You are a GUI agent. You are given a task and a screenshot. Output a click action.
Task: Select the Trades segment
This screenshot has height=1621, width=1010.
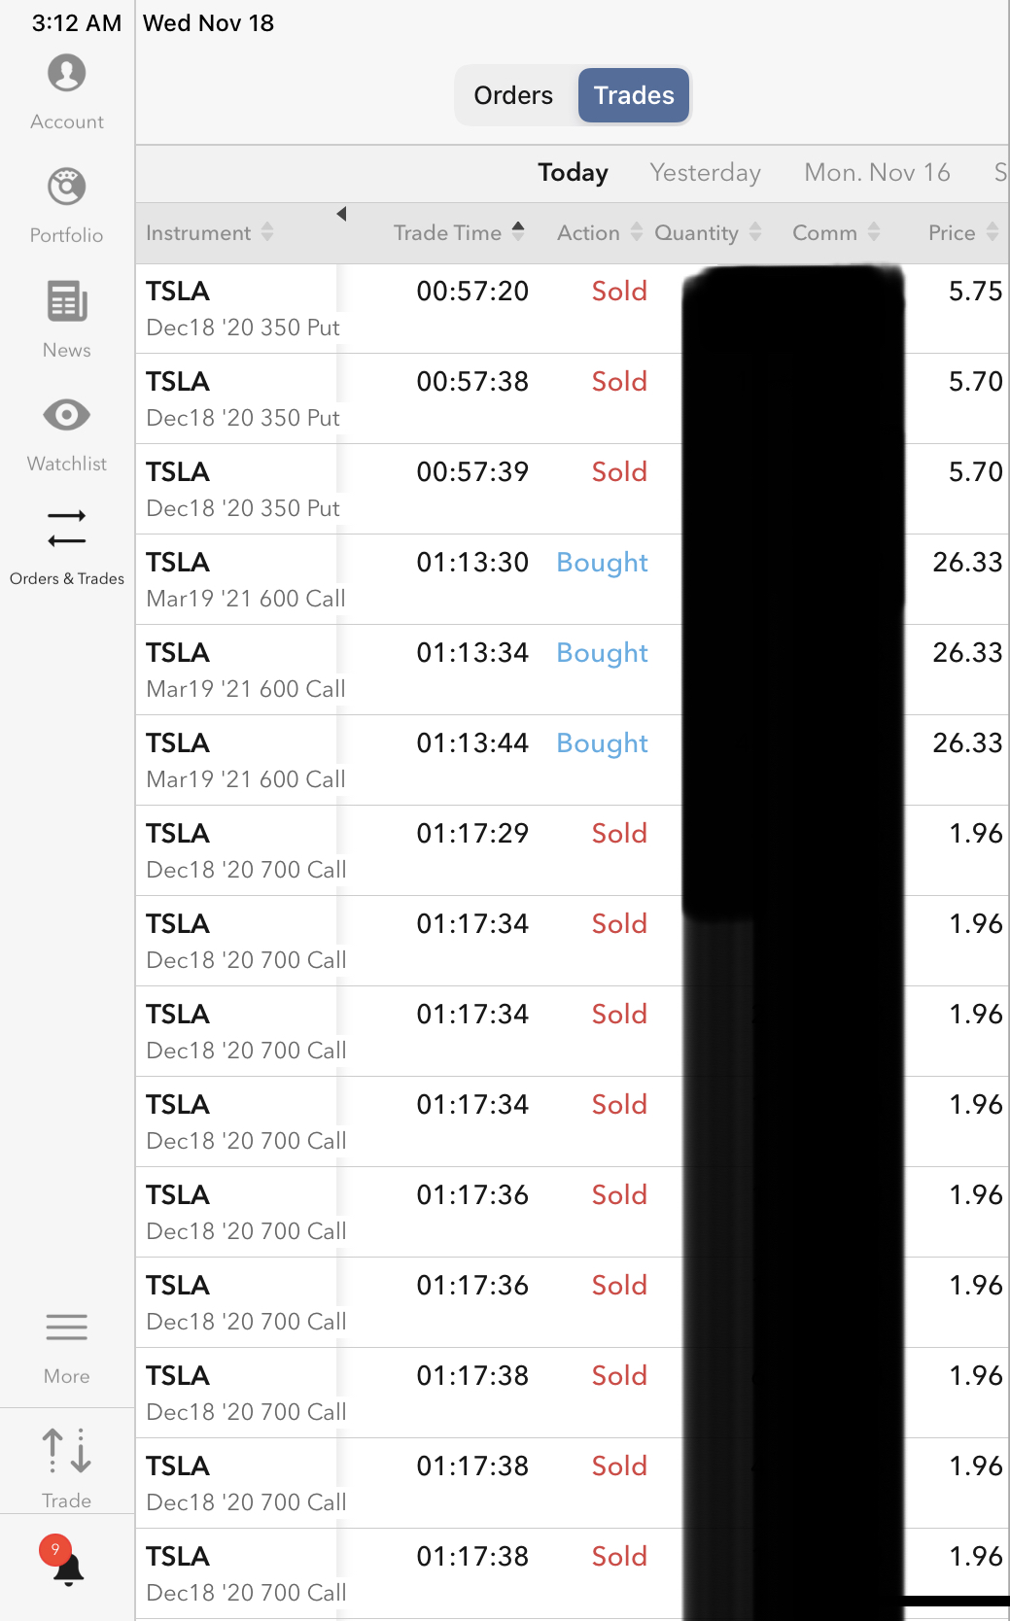point(634,95)
